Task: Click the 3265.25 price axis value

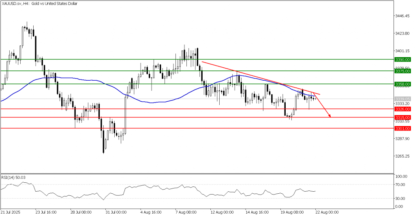Action: coord(403,156)
